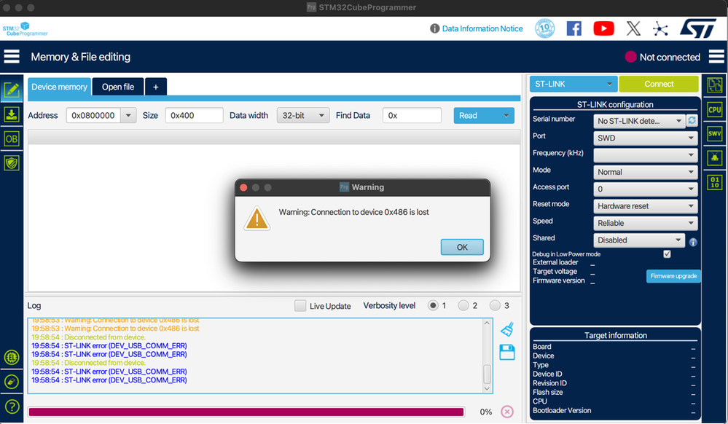The width and height of the screenshot is (728, 424).
Task: Refresh the ST-LINK serial number list
Action: pos(692,121)
